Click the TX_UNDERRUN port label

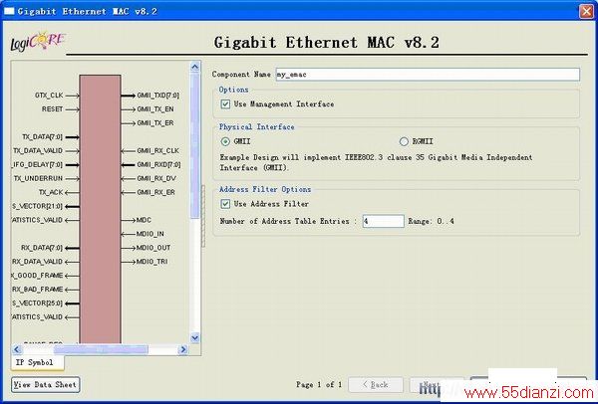(38, 178)
